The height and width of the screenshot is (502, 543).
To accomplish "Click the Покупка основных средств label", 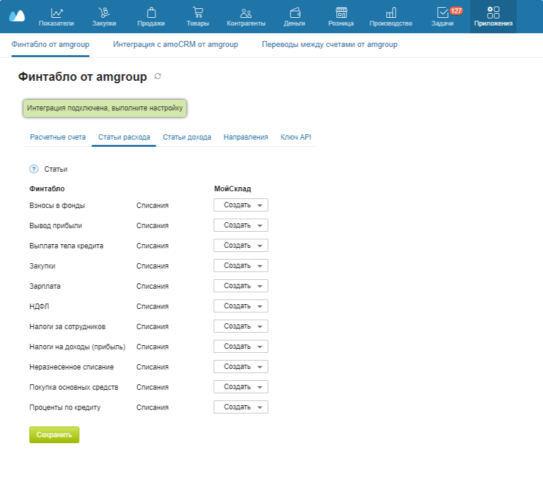I will pos(74,387).
